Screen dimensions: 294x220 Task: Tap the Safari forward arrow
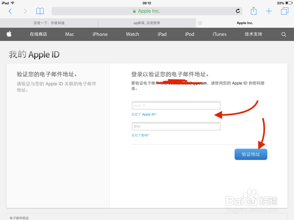pyautogui.click(x=25, y=11)
